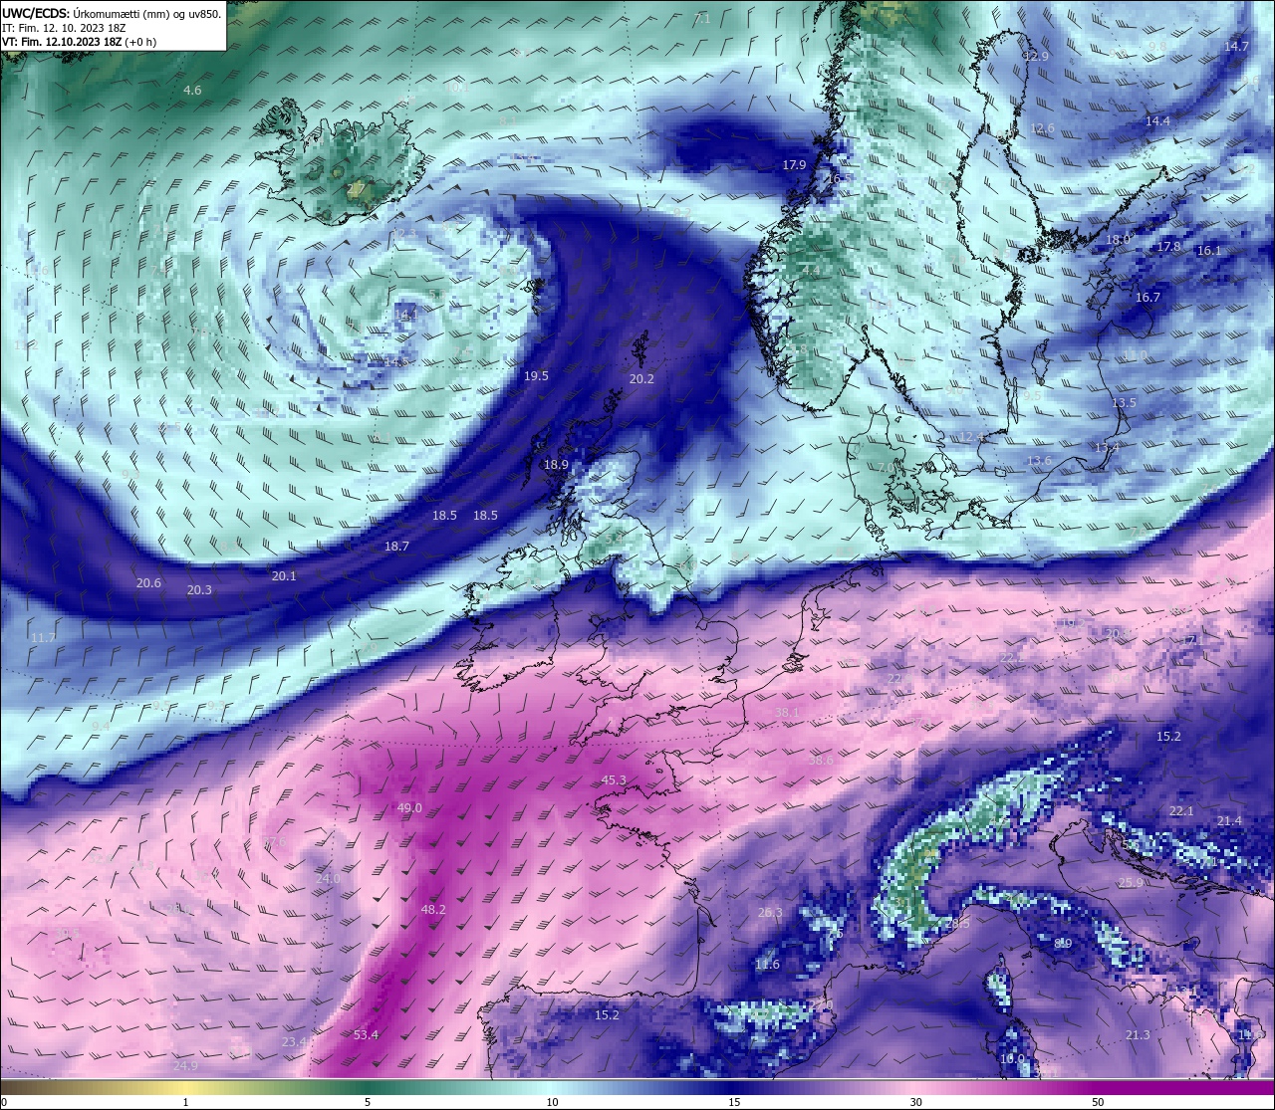Click the 49.0 value label
The width and height of the screenshot is (1275, 1110).
click(x=409, y=807)
